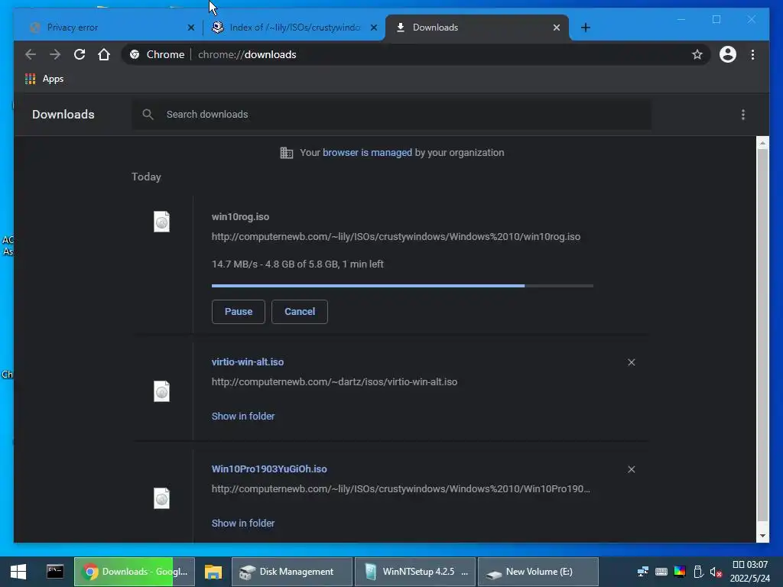Click the keyboard tray icon

click(x=661, y=572)
